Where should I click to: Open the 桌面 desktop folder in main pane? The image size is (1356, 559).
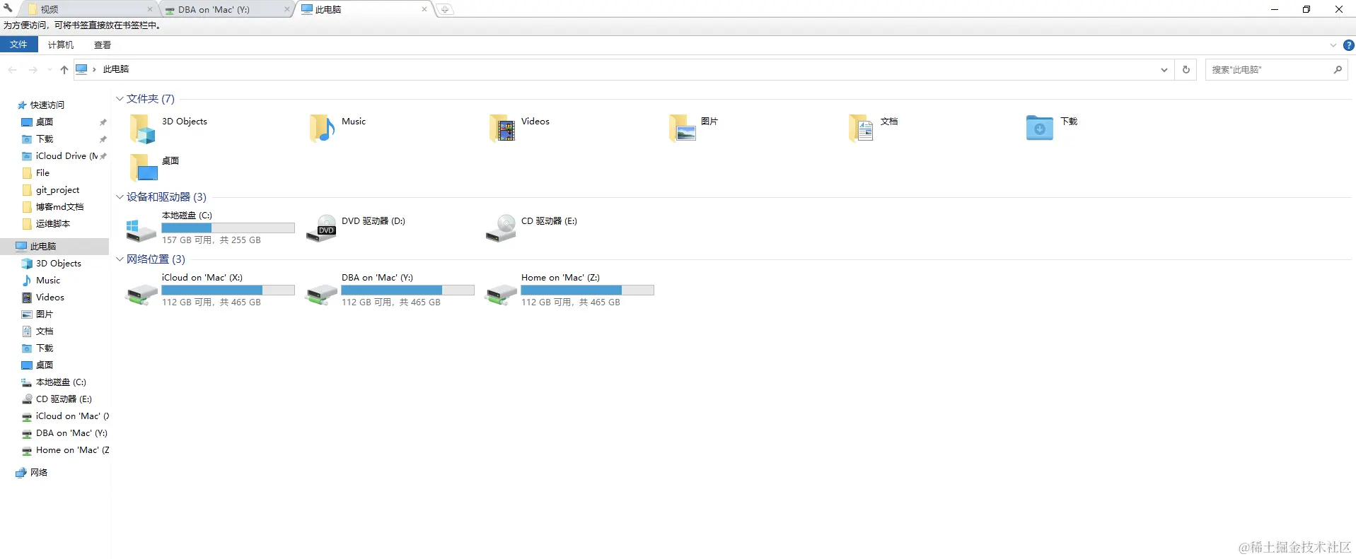pos(143,168)
